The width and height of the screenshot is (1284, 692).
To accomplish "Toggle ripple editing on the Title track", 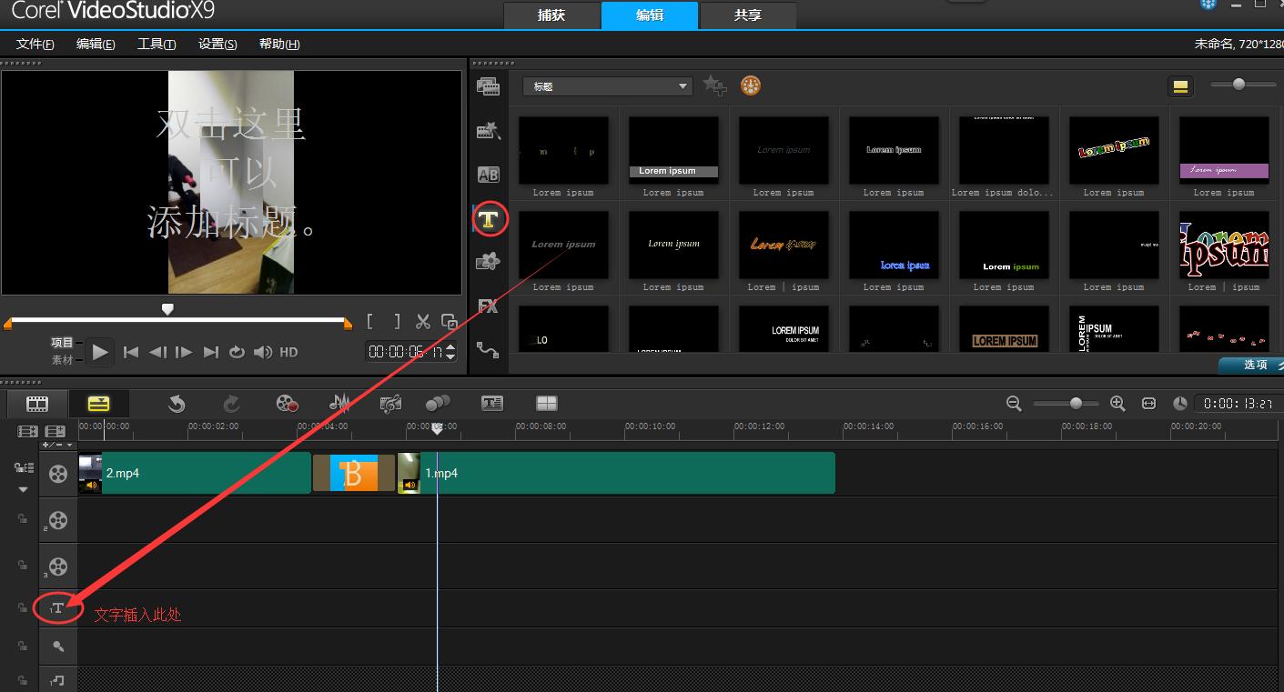I will [23, 607].
